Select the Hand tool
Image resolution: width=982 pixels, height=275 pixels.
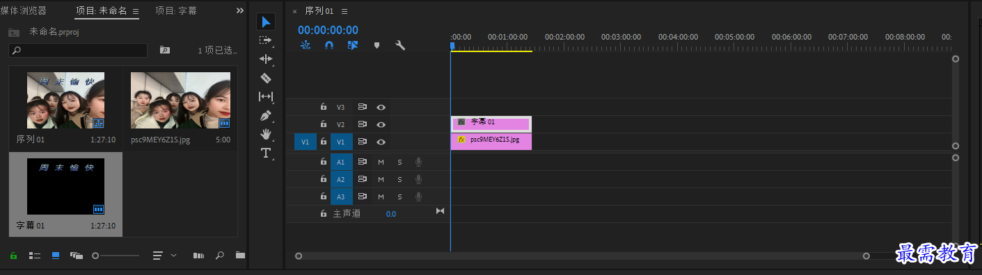[x=266, y=134]
